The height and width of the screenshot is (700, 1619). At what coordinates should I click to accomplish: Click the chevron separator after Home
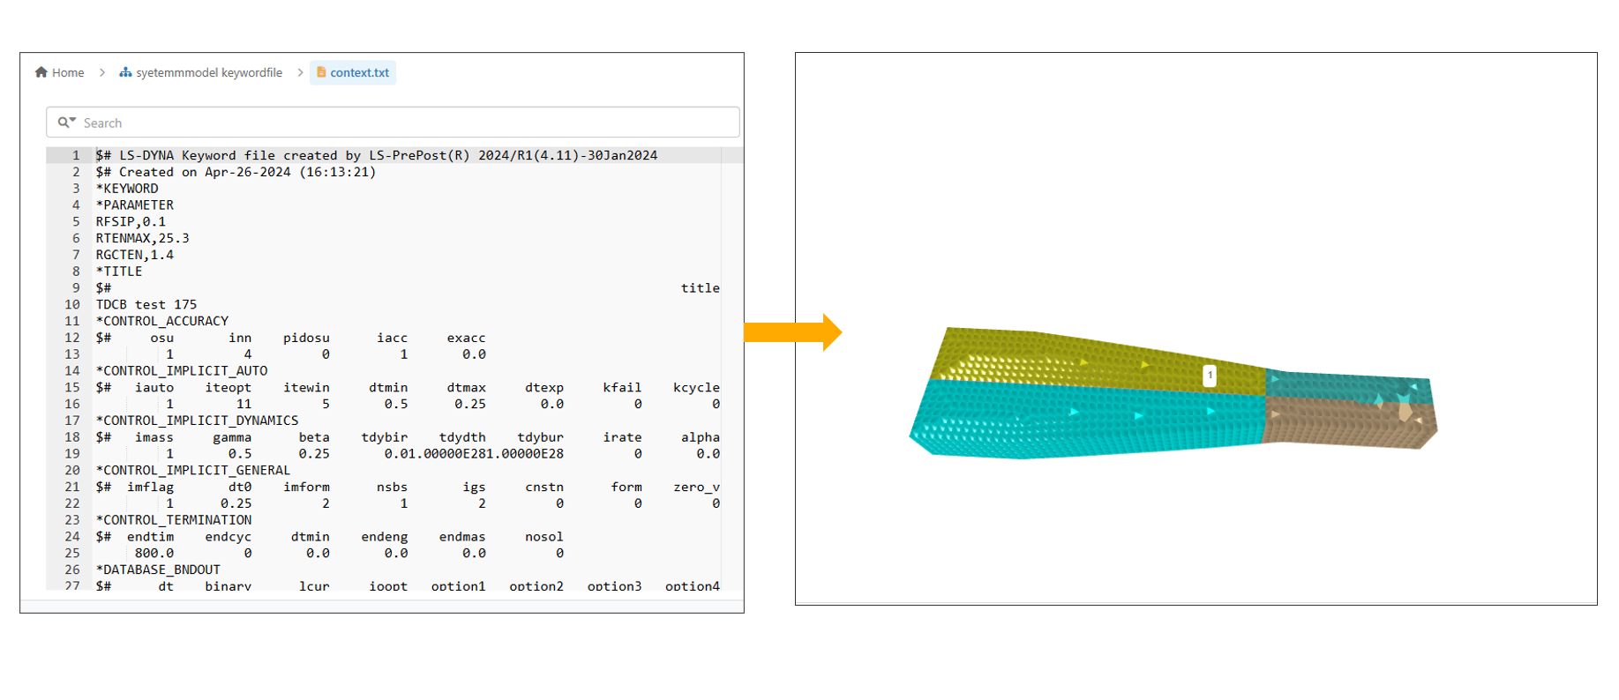(x=102, y=72)
